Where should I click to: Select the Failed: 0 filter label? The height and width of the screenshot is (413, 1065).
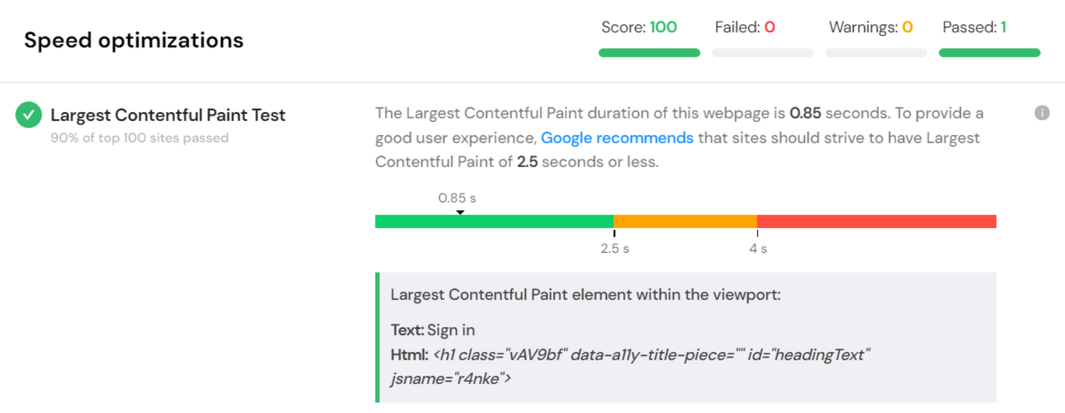click(x=745, y=28)
